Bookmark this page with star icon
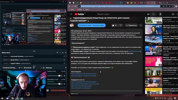 (172, 6)
